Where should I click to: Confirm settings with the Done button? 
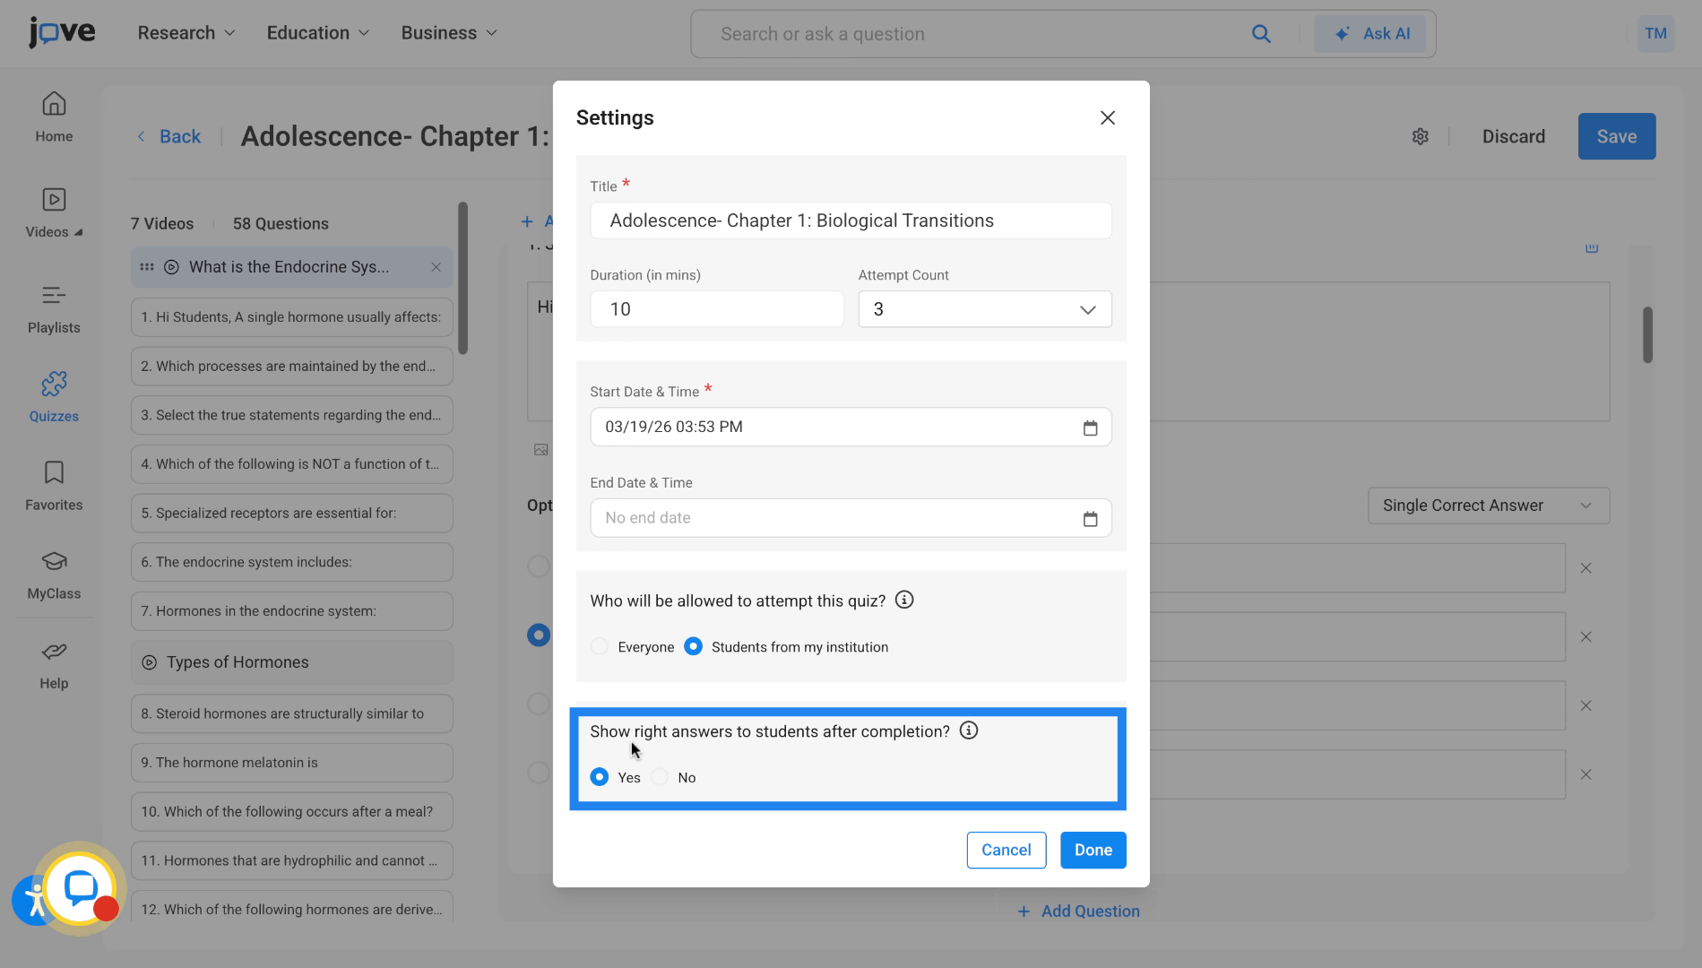tap(1093, 850)
